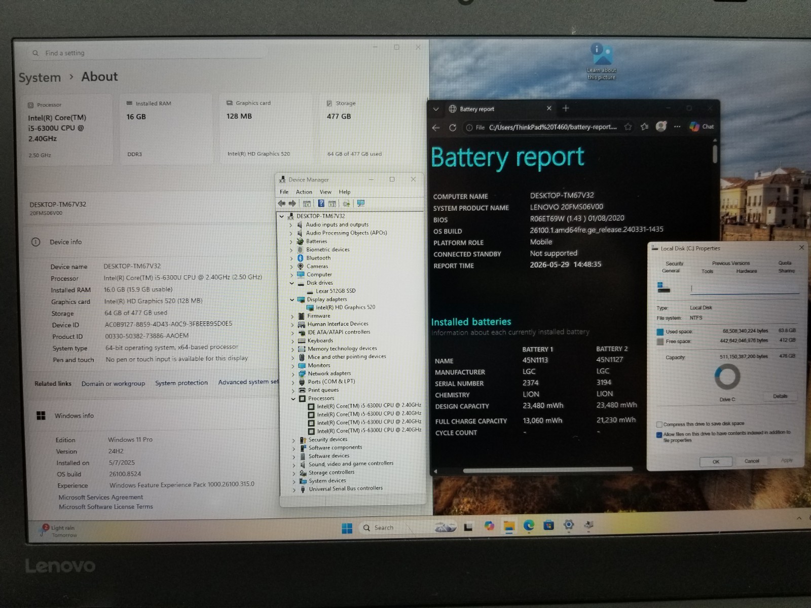This screenshot has width=811, height=608.
Task: Open browser profile avatar icon
Action: point(661,126)
